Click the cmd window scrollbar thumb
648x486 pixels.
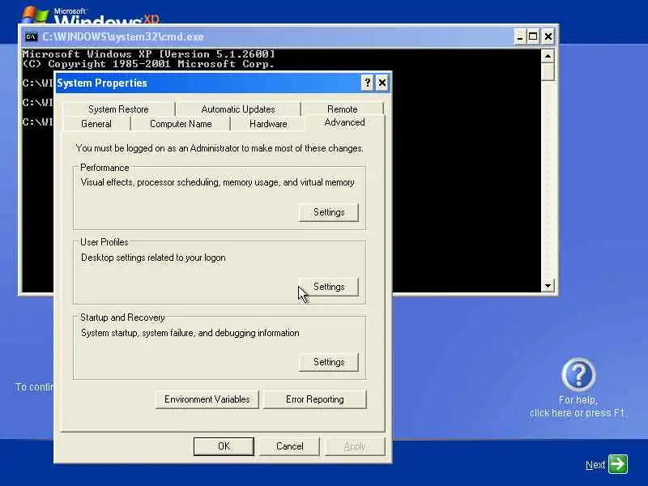coord(548,72)
